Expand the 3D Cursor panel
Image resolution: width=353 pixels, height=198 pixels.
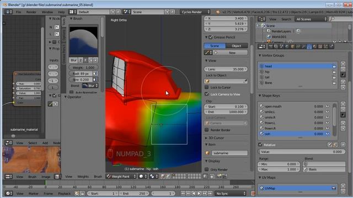click(x=206, y=138)
